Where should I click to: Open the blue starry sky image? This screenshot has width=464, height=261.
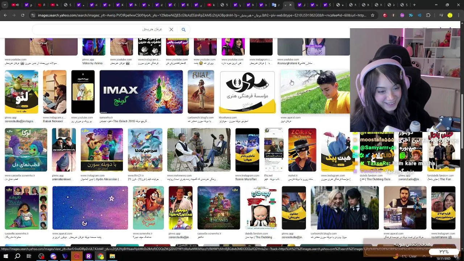(x=90, y=208)
